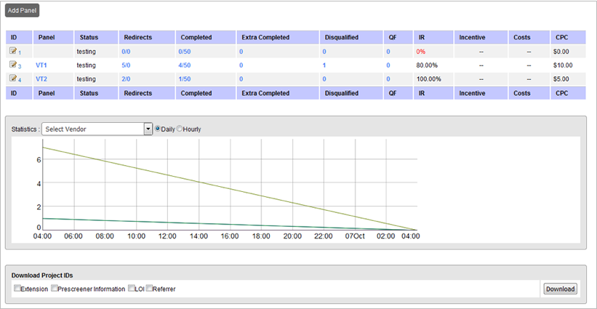This screenshot has width=597, height=309.
Task: Click the edit icon for panel ID 1
Action: click(x=13, y=51)
